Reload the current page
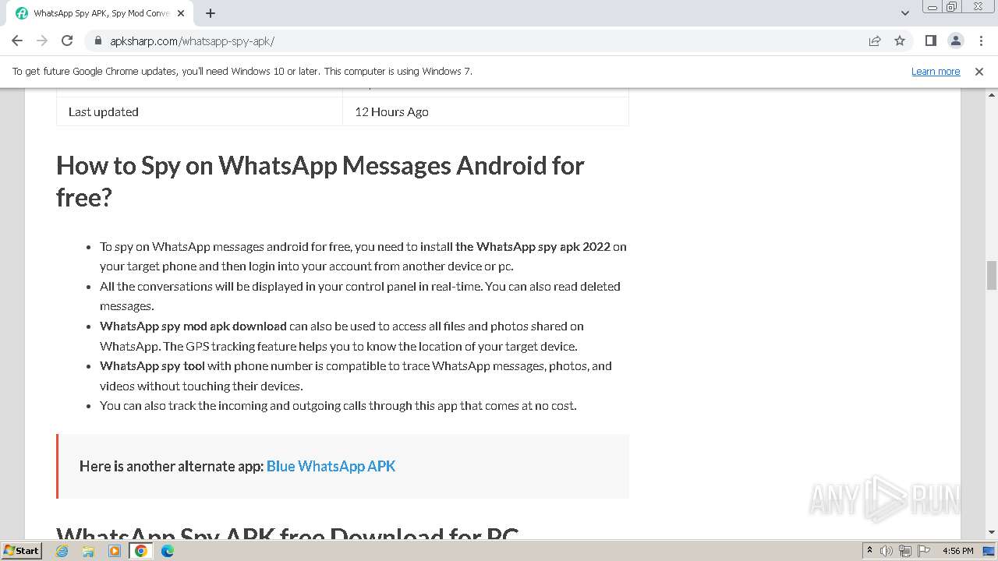This screenshot has height=561, width=998. [x=67, y=41]
